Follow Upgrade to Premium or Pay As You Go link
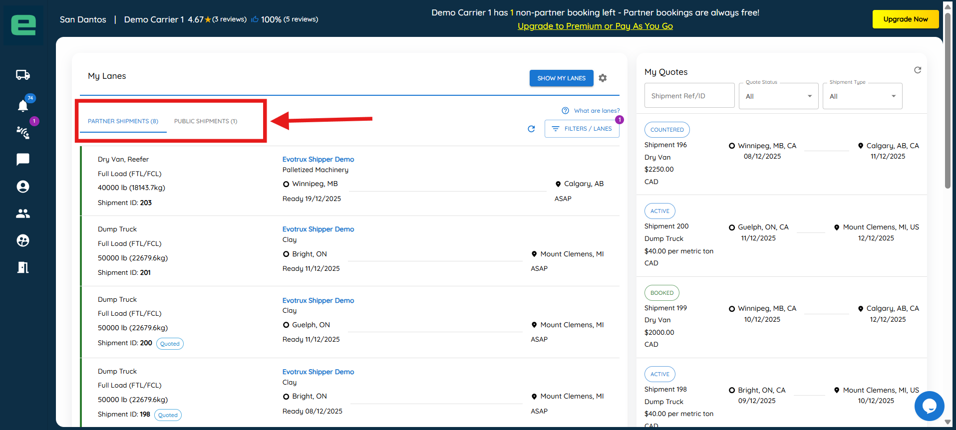 (x=595, y=26)
